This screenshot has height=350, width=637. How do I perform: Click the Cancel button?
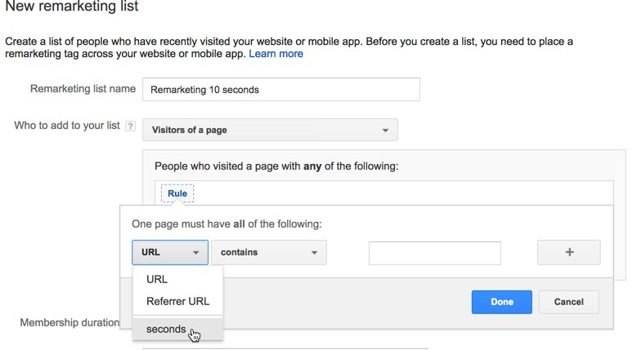tap(569, 302)
